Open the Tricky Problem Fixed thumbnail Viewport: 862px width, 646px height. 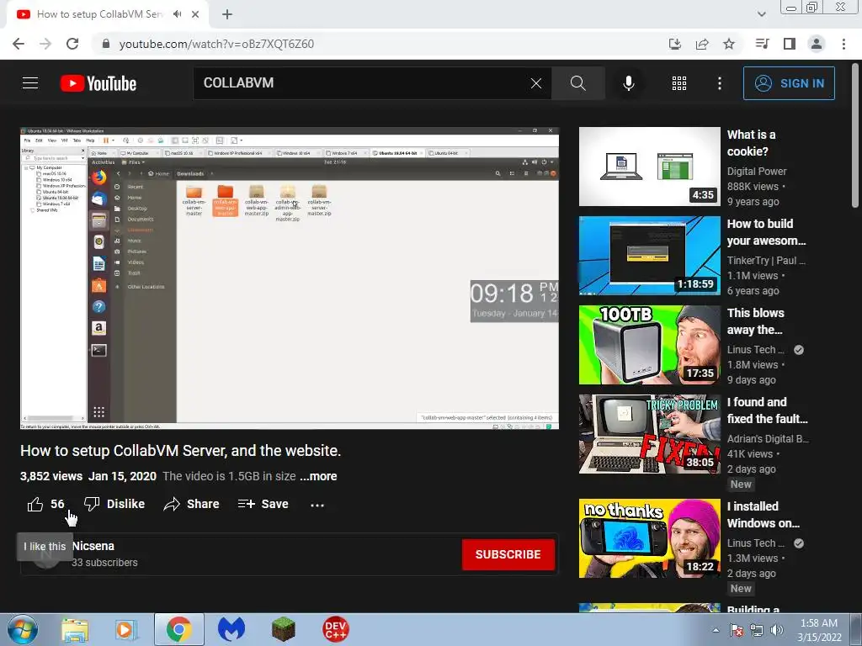coord(649,433)
